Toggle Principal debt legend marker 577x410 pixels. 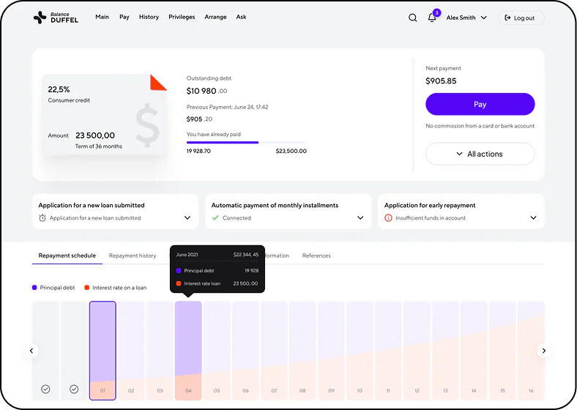pos(34,288)
